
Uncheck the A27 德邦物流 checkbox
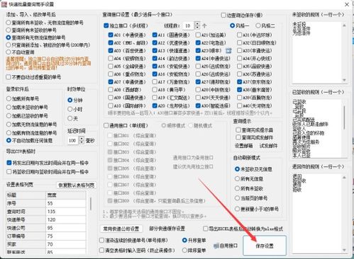click(x=198, y=82)
